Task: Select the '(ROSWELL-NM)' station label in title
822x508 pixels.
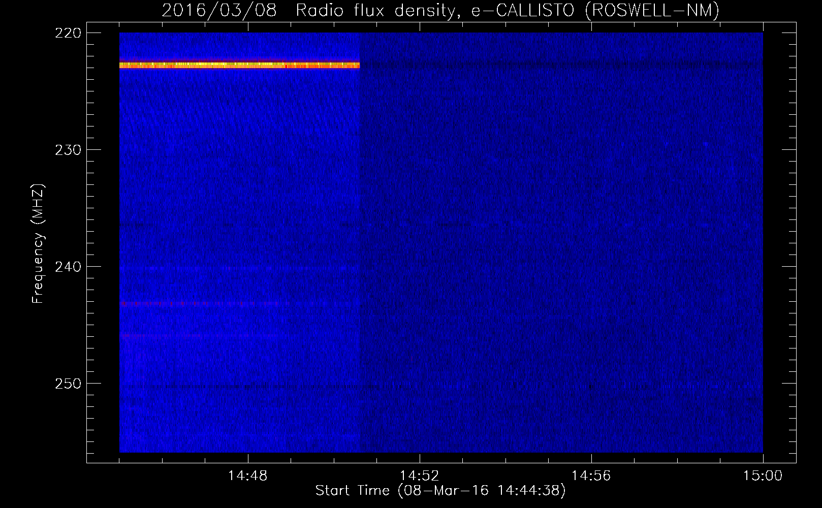Action: [x=652, y=10]
